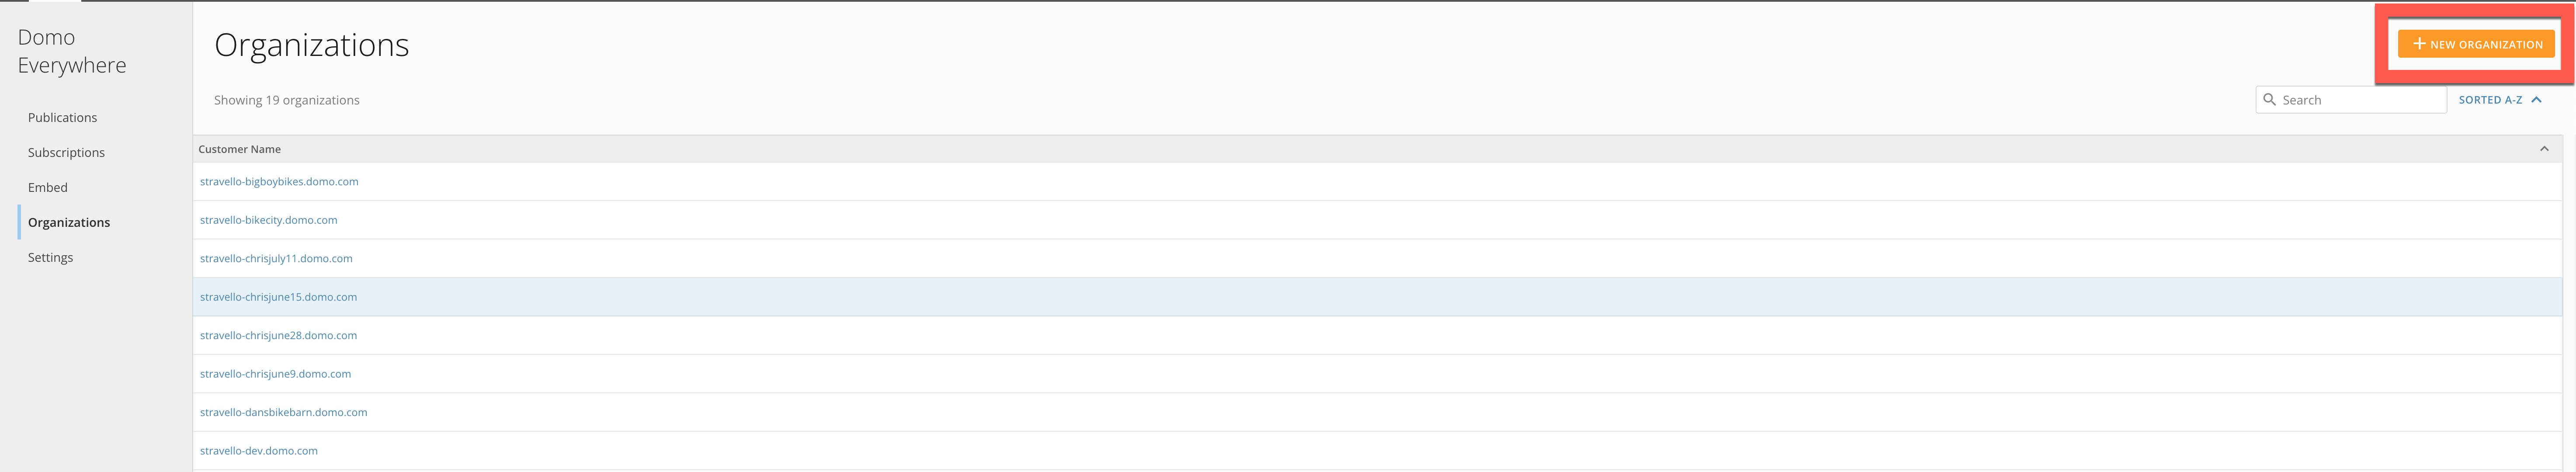Click the NEW ORGANIZATION button

(x=2475, y=44)
